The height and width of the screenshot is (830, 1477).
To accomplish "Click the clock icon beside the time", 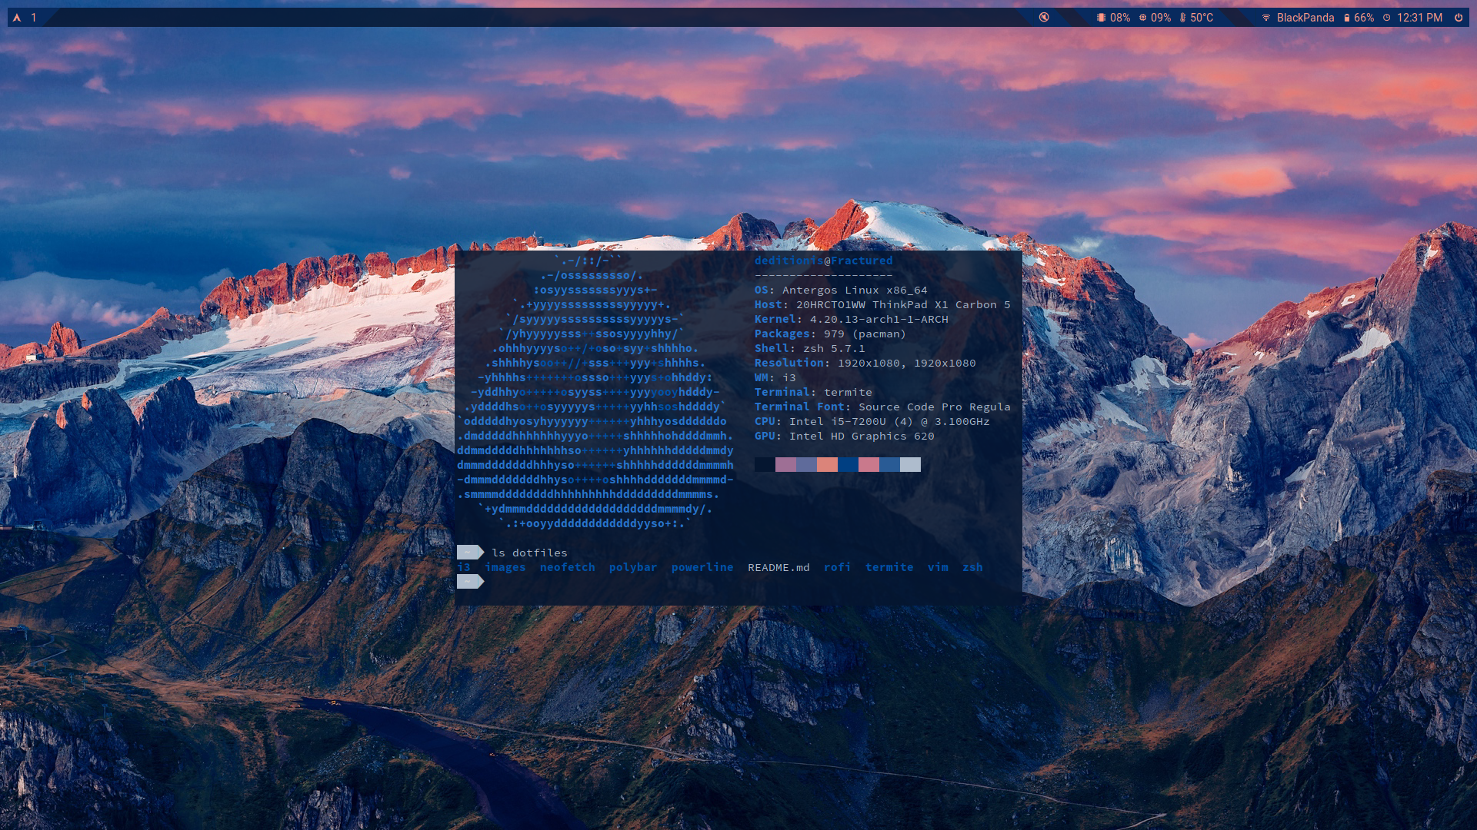I will pyautogui.click(x=1386, y=18).
